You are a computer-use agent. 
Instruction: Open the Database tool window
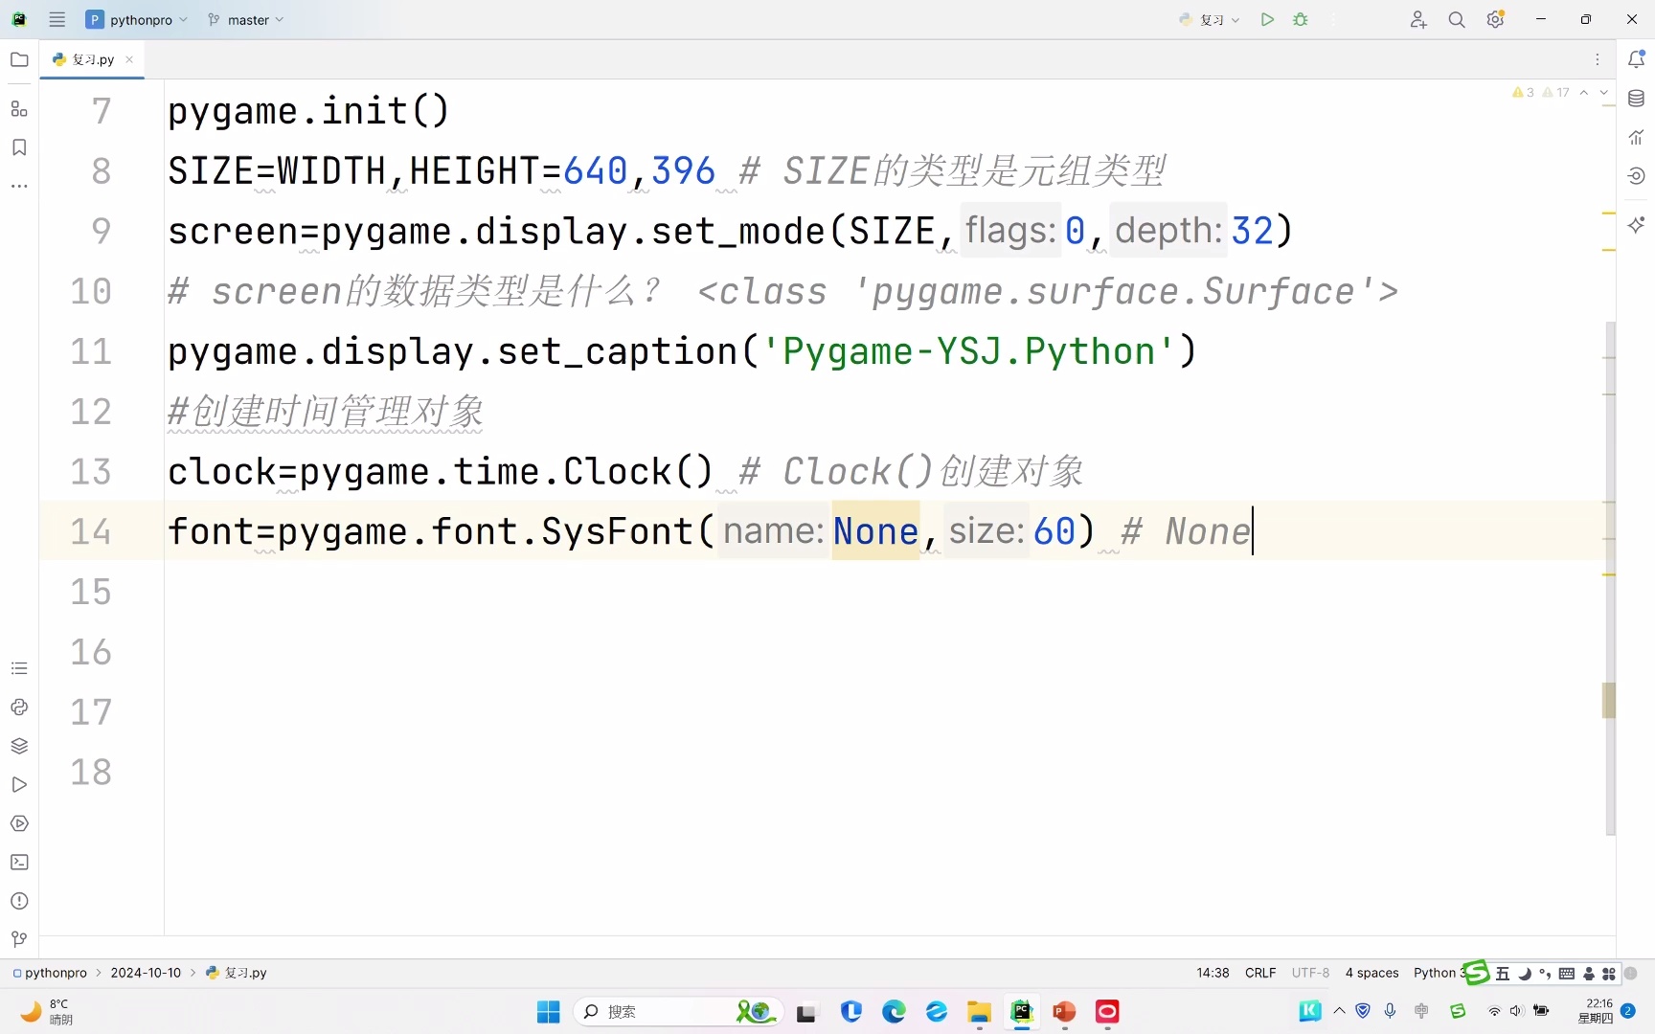[x=1636, y=99]
